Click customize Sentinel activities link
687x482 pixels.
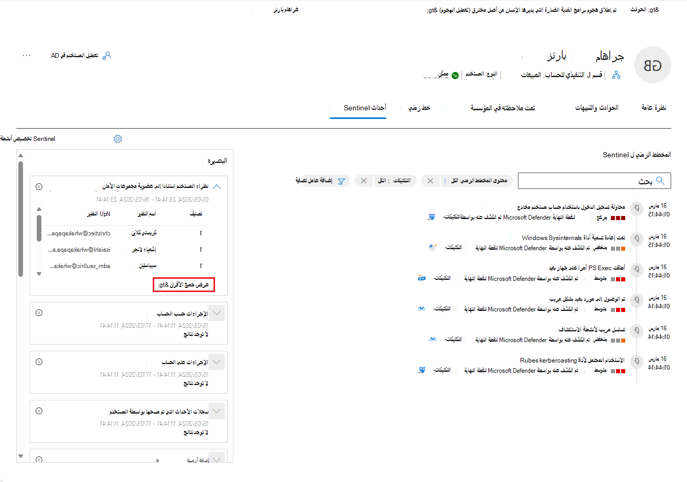click(28, 139)
